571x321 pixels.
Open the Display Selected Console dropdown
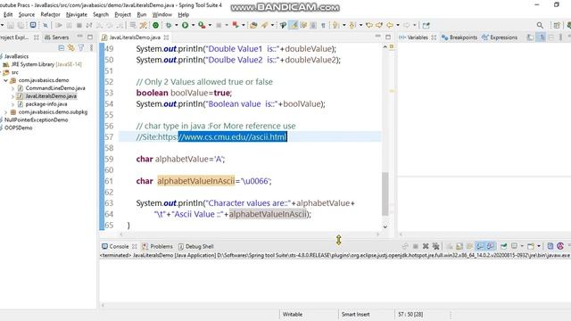(x=522, y=246)
